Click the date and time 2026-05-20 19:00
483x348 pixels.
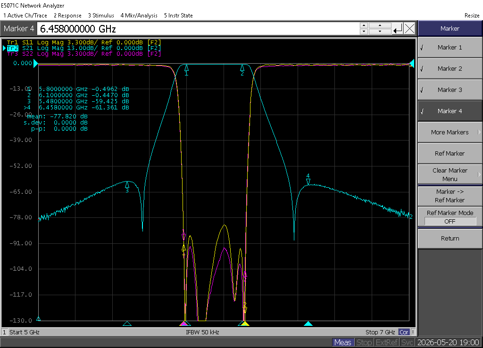click(x=448, y=342)
